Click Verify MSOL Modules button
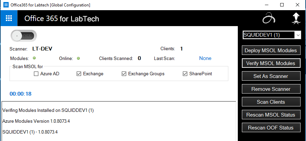Viewport: 306px width, 141px height. click(x=271, y=63)
